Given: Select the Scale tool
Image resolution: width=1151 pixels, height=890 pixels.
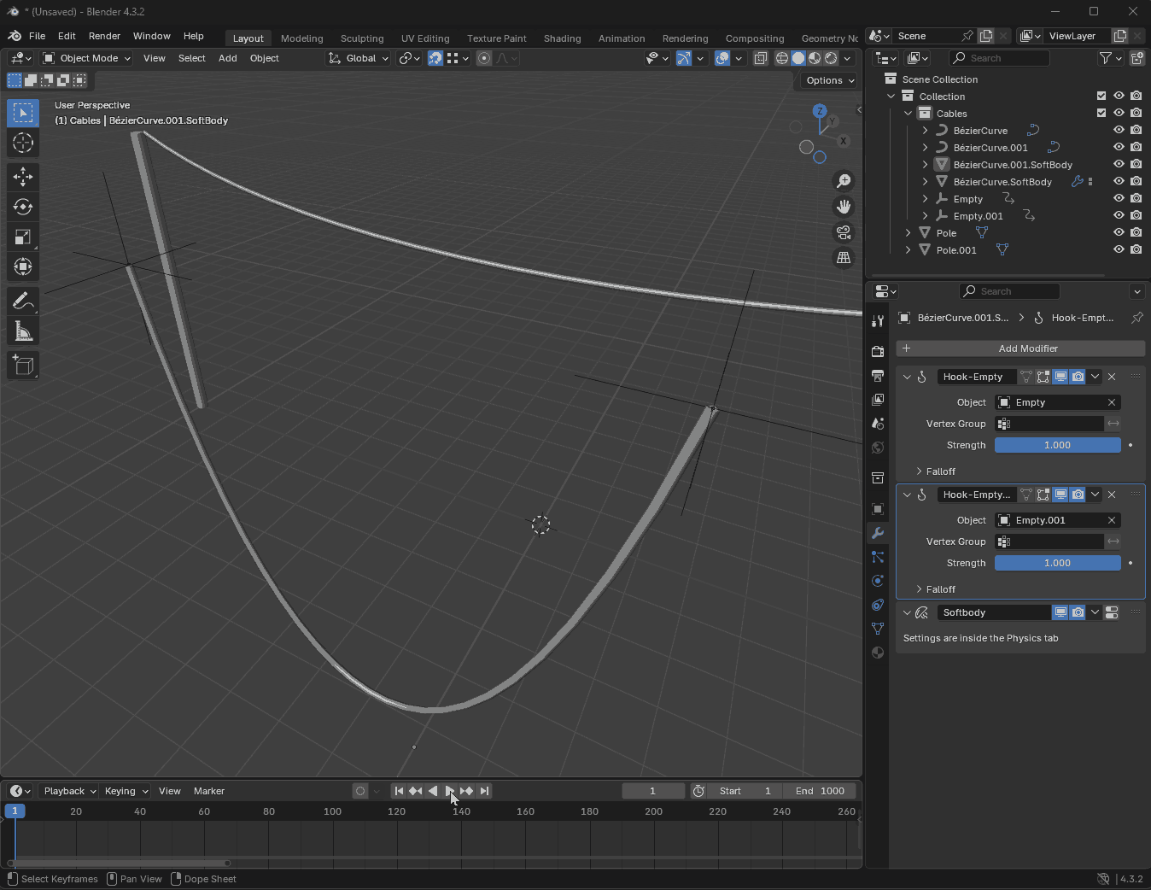Looking at the screenshot, I should tap(23, 237).
